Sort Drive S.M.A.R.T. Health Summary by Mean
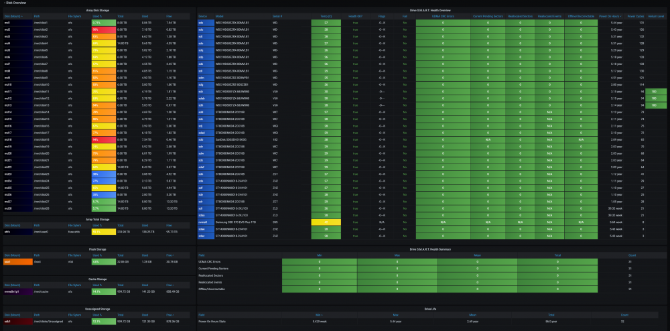 tap(477, 255)
